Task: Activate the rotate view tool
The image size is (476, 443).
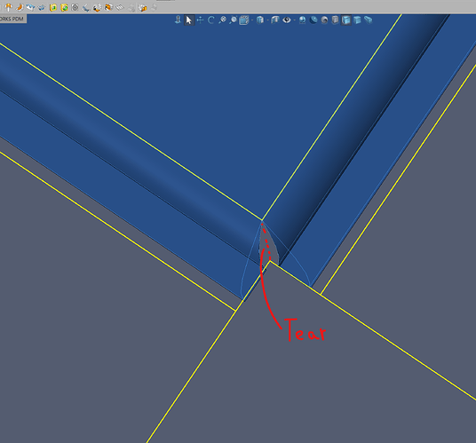Action: tap(211, 20)
